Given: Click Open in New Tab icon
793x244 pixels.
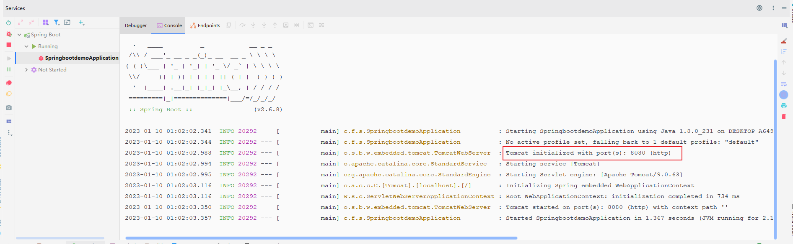Looking at the screenshot, I should pyautogui.click(x=67, y=23).
